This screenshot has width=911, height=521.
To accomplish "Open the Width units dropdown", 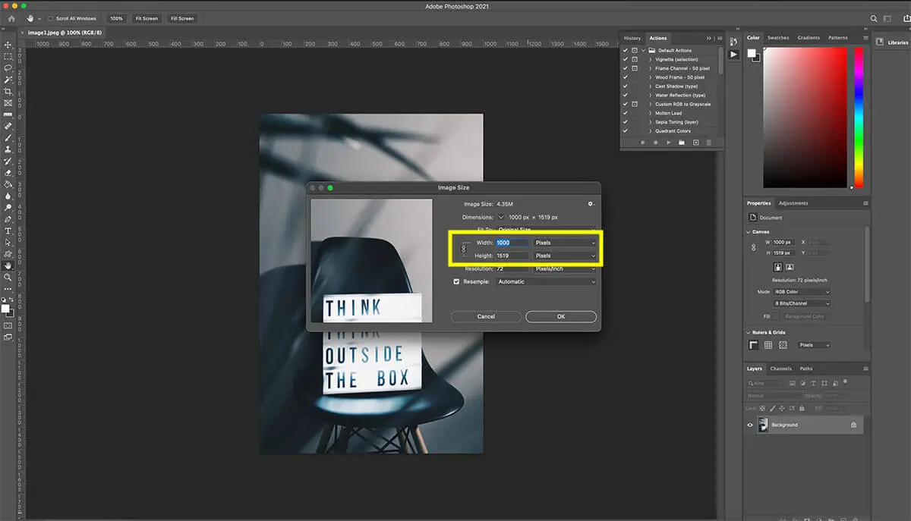I will click(x=565, y=243).
